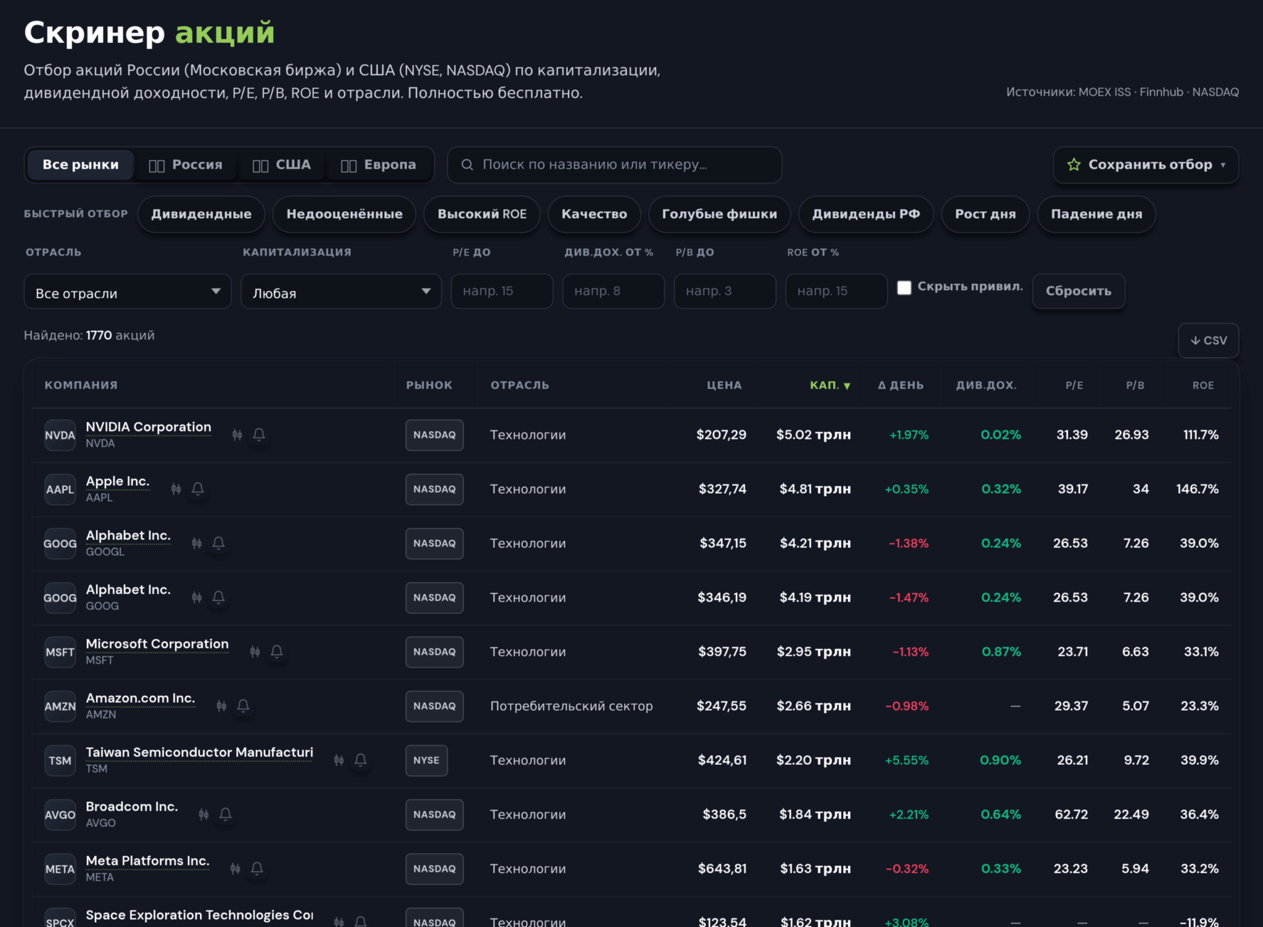Image resolution: width=1263 pixels, height=927 pixels.
Task: Open the chart icon for Broadcom Inc.
Action: tap(204, 814)
